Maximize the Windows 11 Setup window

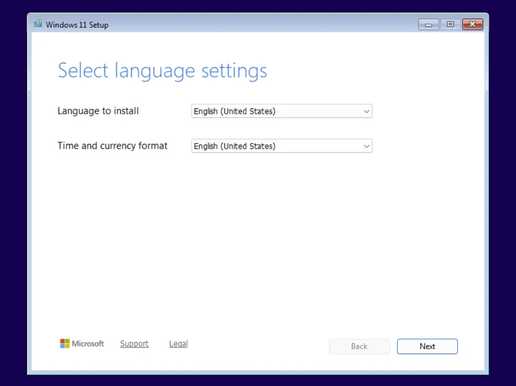pyautogui.click(x=450, y=24)
